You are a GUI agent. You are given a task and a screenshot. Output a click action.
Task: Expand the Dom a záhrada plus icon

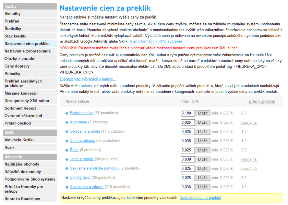click(x=67, y=141)
